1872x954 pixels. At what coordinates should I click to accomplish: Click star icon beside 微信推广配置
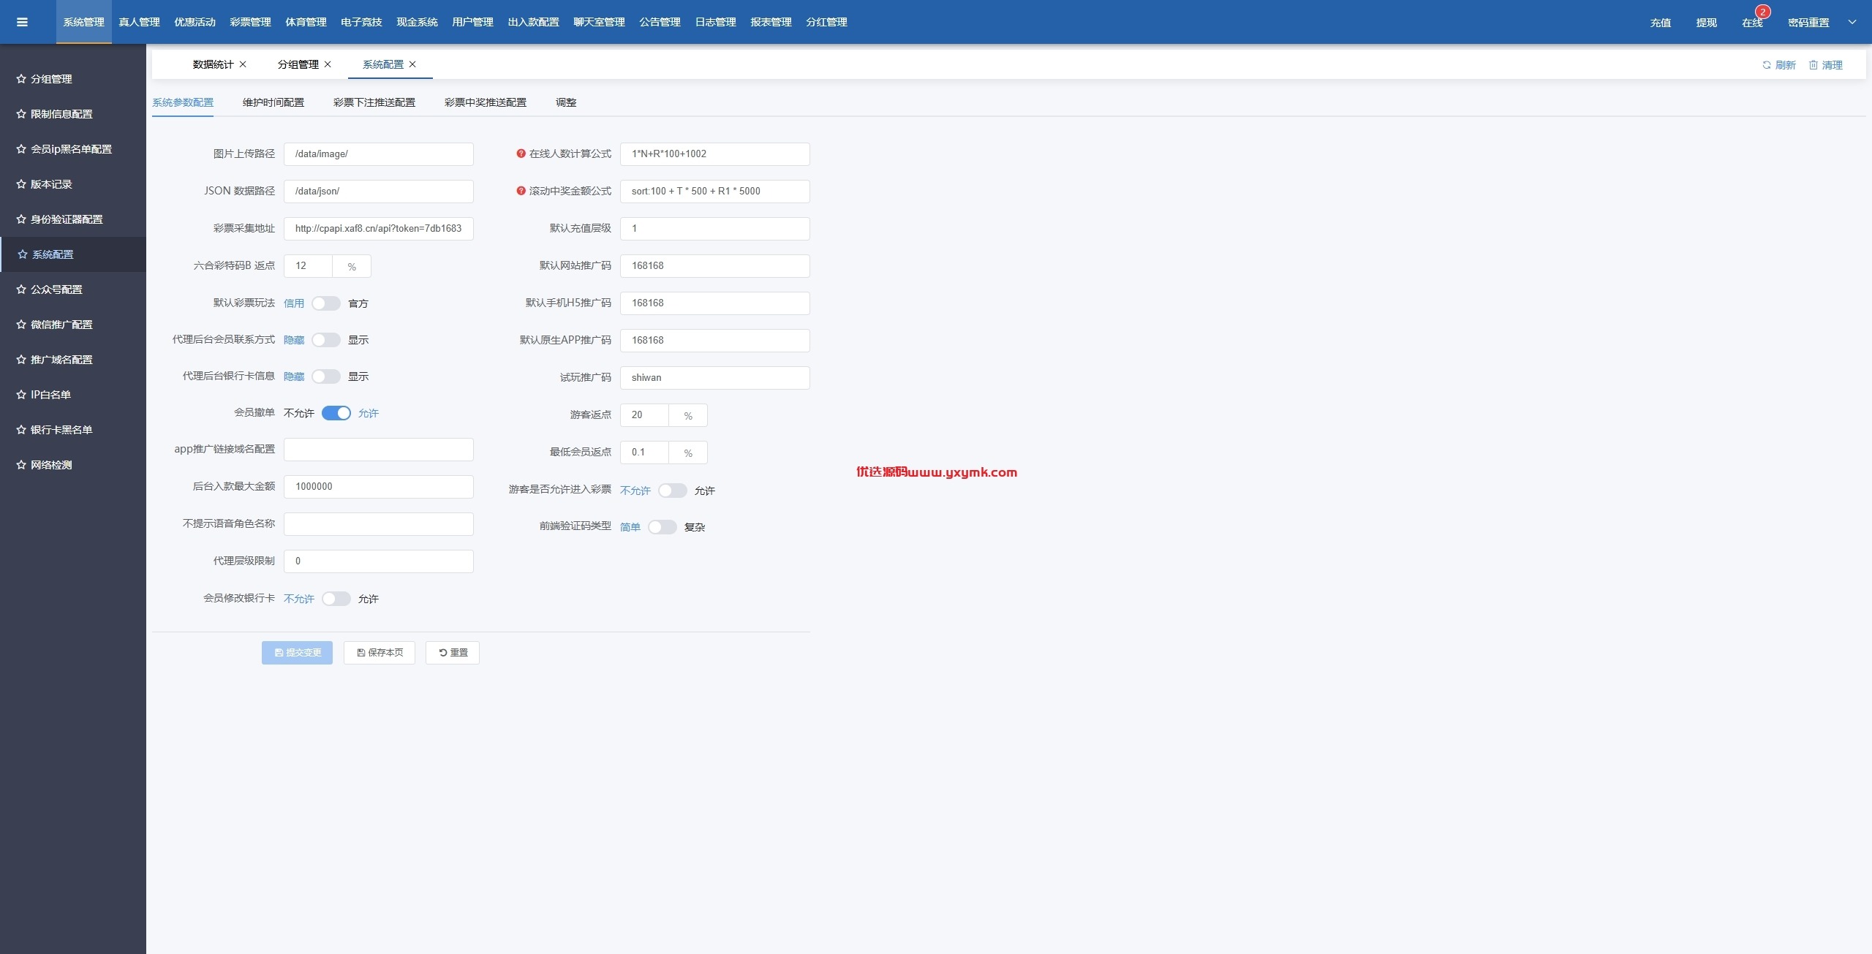click(x=21, y=325)
